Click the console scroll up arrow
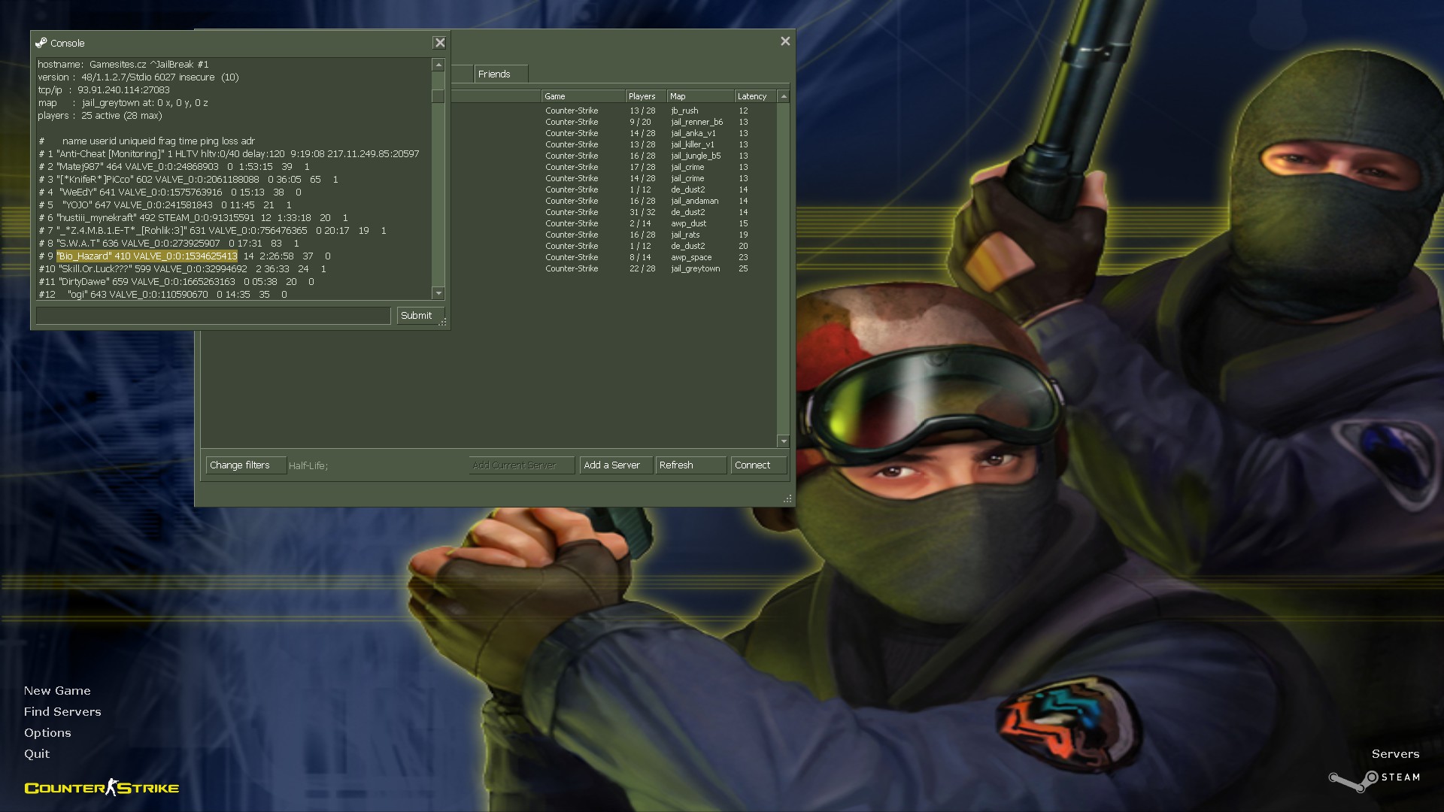The width and height of the screenshot is (1444, 812). 438,65
